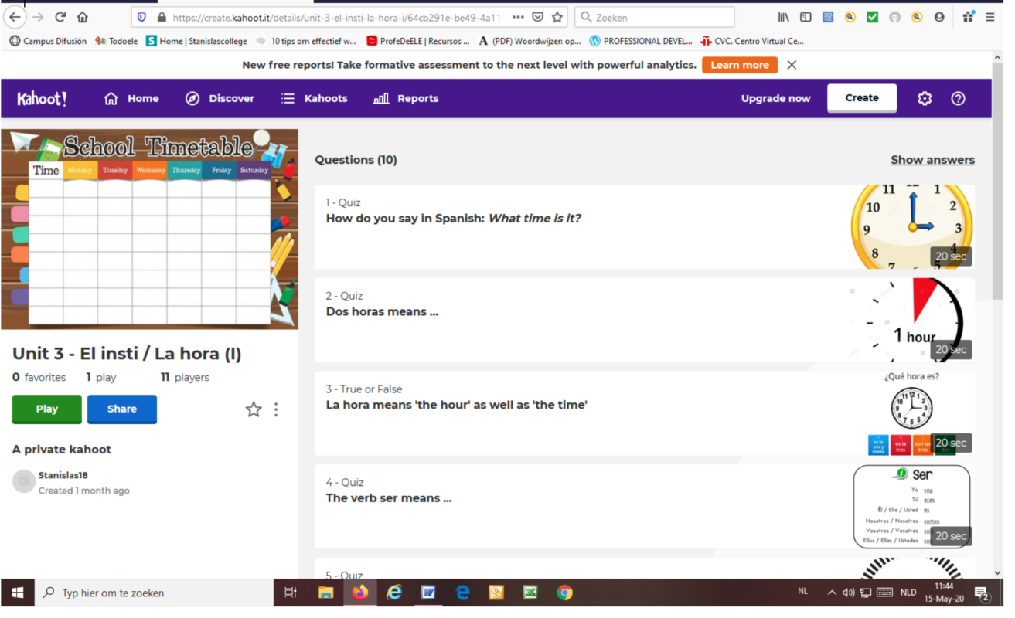This screenshot has height=618, width=1015.
Task: Open Google Chrome from the taskbar
Action: [x=565, y=593]
